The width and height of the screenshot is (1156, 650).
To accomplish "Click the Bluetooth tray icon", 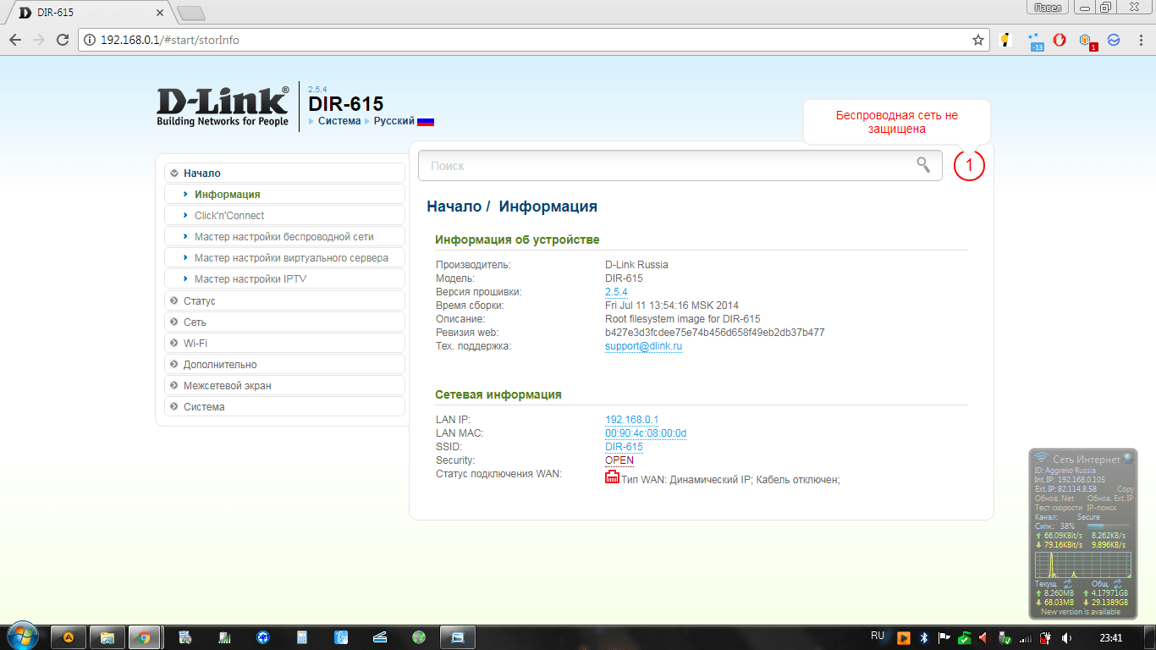I will point(924,637).
